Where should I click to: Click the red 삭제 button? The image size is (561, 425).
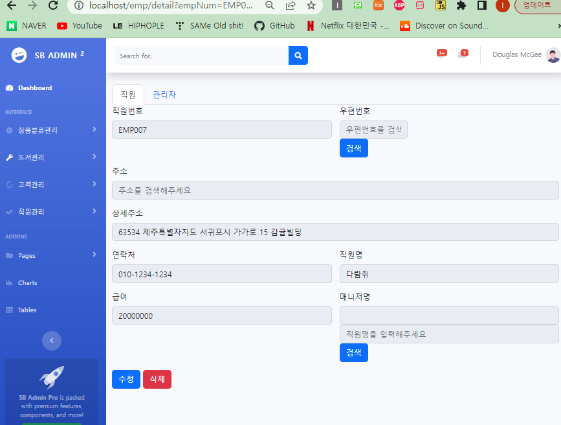pyautogui.click(x=157, y=379)
